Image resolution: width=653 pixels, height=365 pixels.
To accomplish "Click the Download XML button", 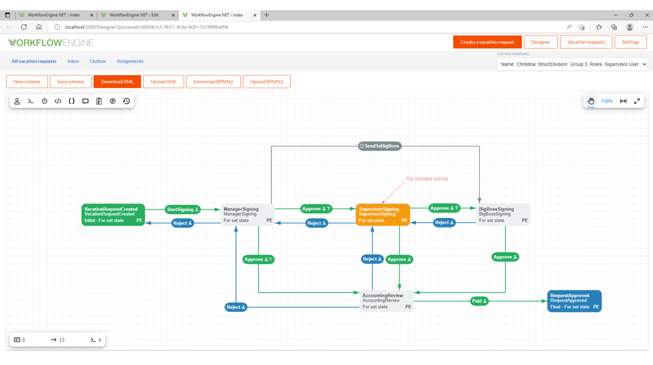I will (x=117, y=81).
